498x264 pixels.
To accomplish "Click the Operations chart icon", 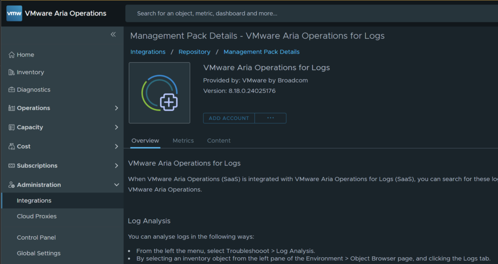I will pos(12,108).
